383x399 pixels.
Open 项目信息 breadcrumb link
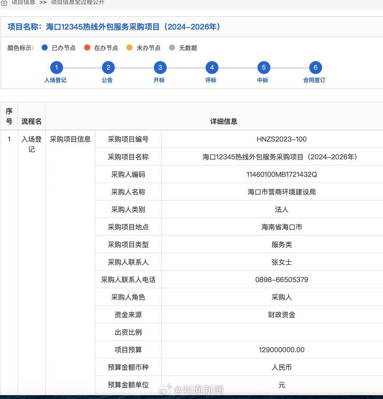23,2
